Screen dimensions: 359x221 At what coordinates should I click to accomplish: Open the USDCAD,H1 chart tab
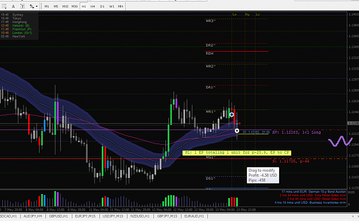[9, 216]
